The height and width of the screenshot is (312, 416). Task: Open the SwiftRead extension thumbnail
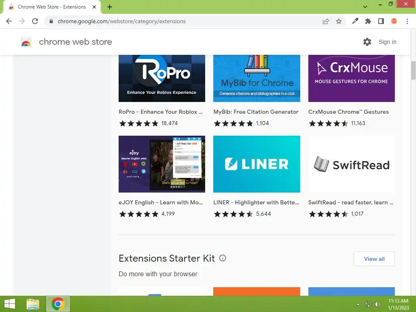point(351,164)
